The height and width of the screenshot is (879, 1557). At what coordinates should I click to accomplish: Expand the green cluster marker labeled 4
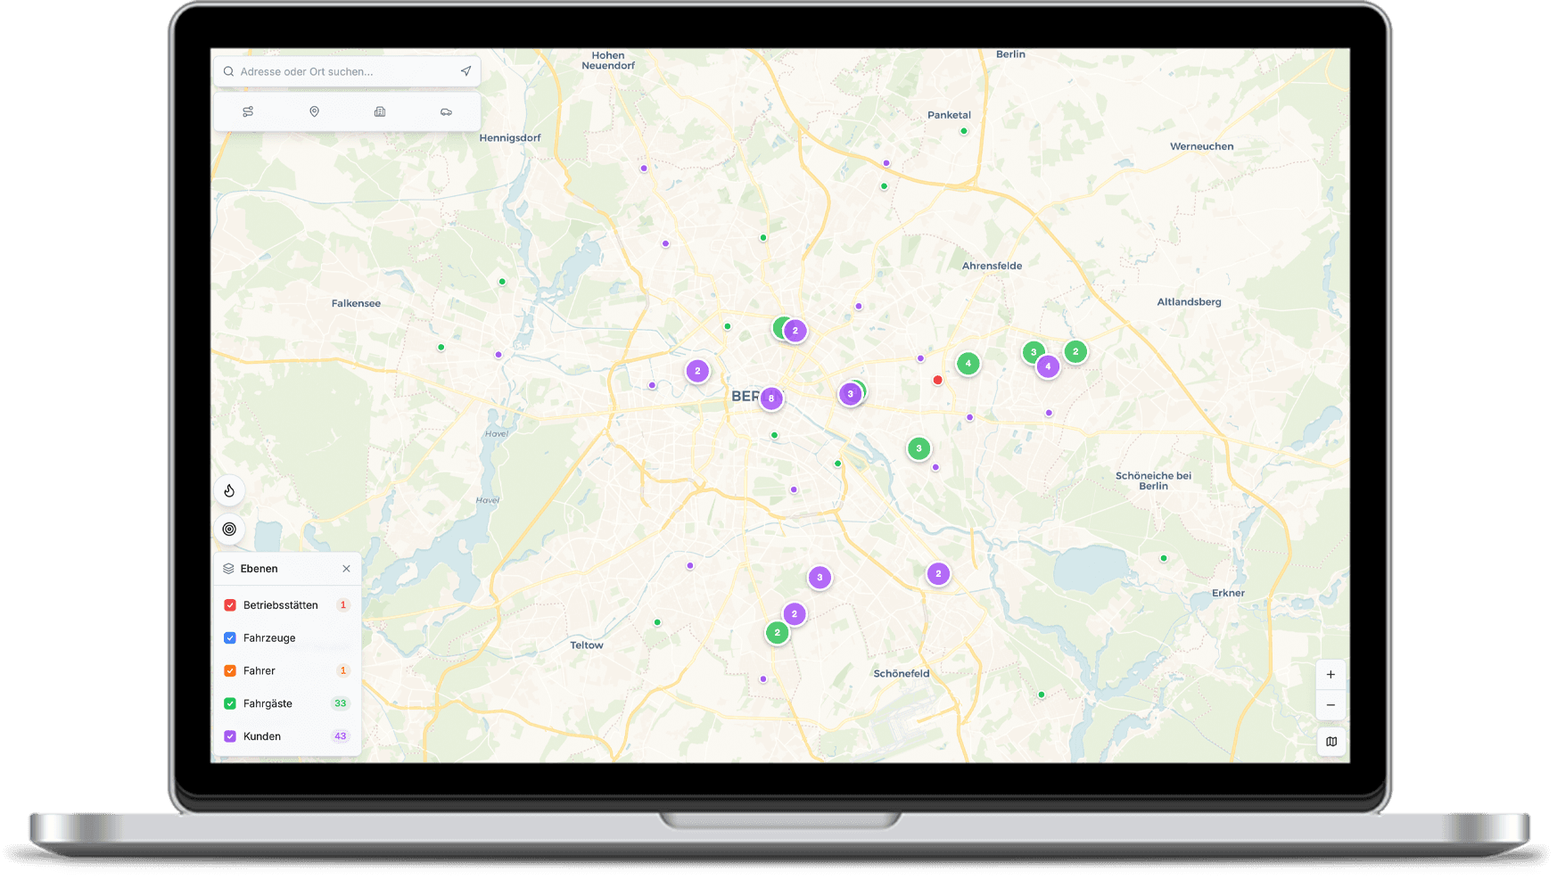tap(968, 364)
